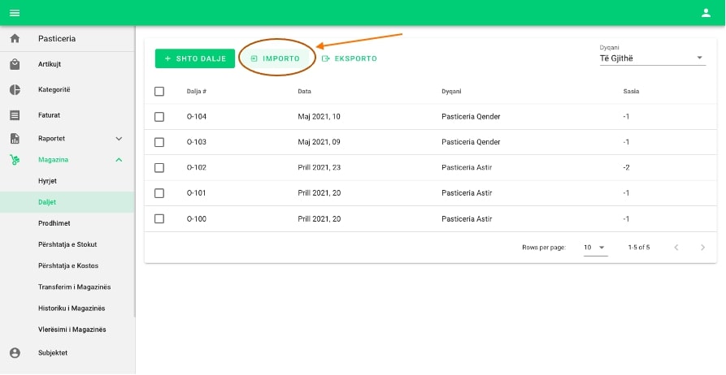The width and height of the screenshot is (726, 375).
Task: Click the Eksporto button
Action: pyautogui.click(x=350, y=58)
